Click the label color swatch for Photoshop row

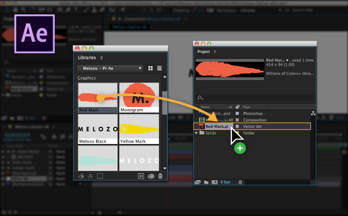[237, 113]
